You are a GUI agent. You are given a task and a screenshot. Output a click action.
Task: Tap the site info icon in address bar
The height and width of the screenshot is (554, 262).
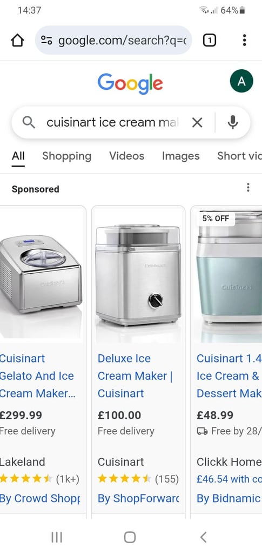click(46, 40)
